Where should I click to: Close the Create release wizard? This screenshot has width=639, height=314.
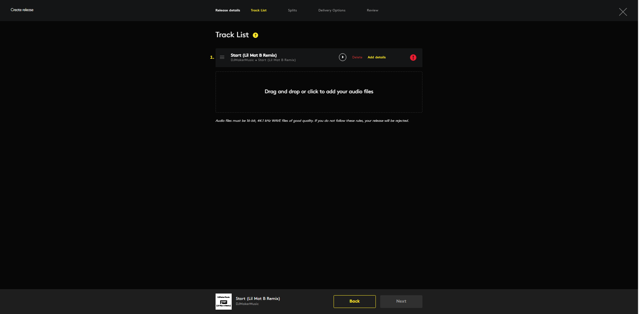623,12
